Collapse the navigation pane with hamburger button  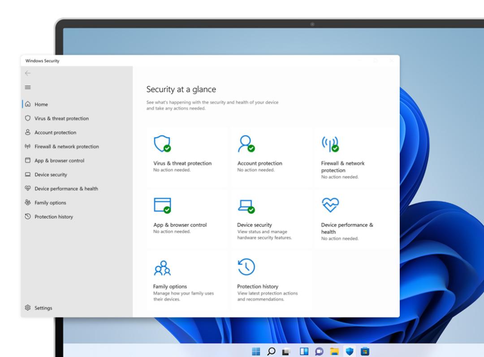pyautogui.click(x=28, y=87)
